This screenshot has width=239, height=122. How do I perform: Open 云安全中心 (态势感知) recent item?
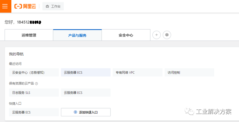34,72
